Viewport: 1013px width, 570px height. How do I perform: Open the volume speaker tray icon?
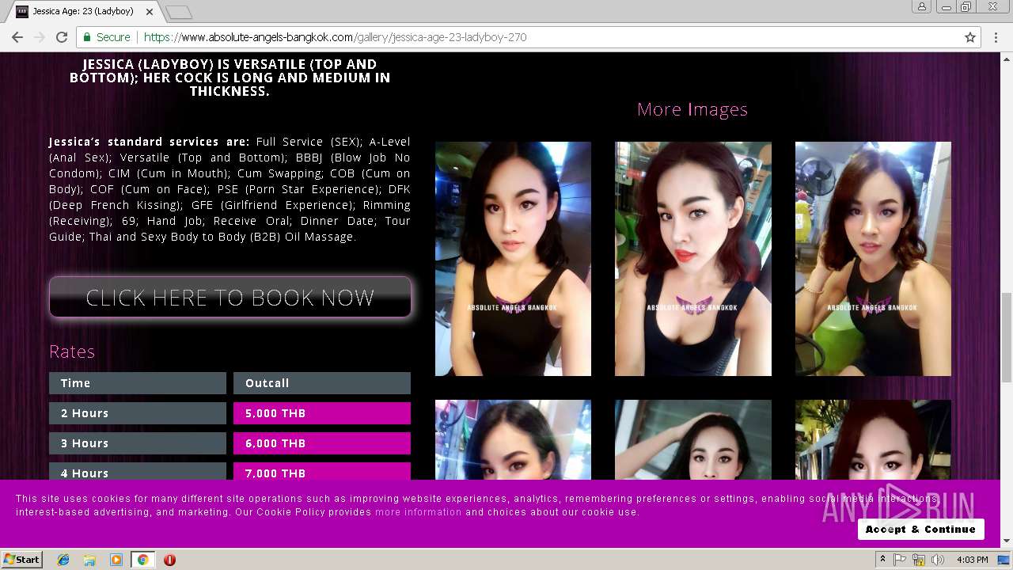click(x=938, y=560)
